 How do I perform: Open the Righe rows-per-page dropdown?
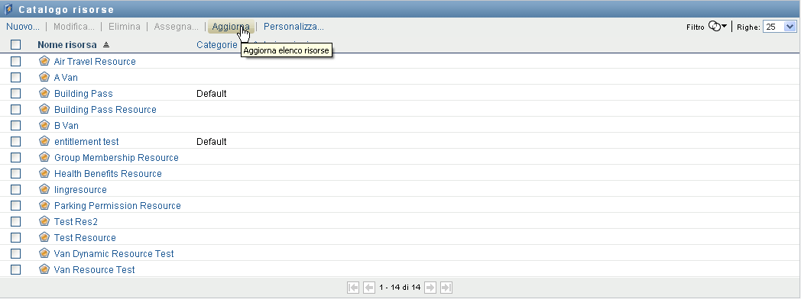[x=780, y=27]
